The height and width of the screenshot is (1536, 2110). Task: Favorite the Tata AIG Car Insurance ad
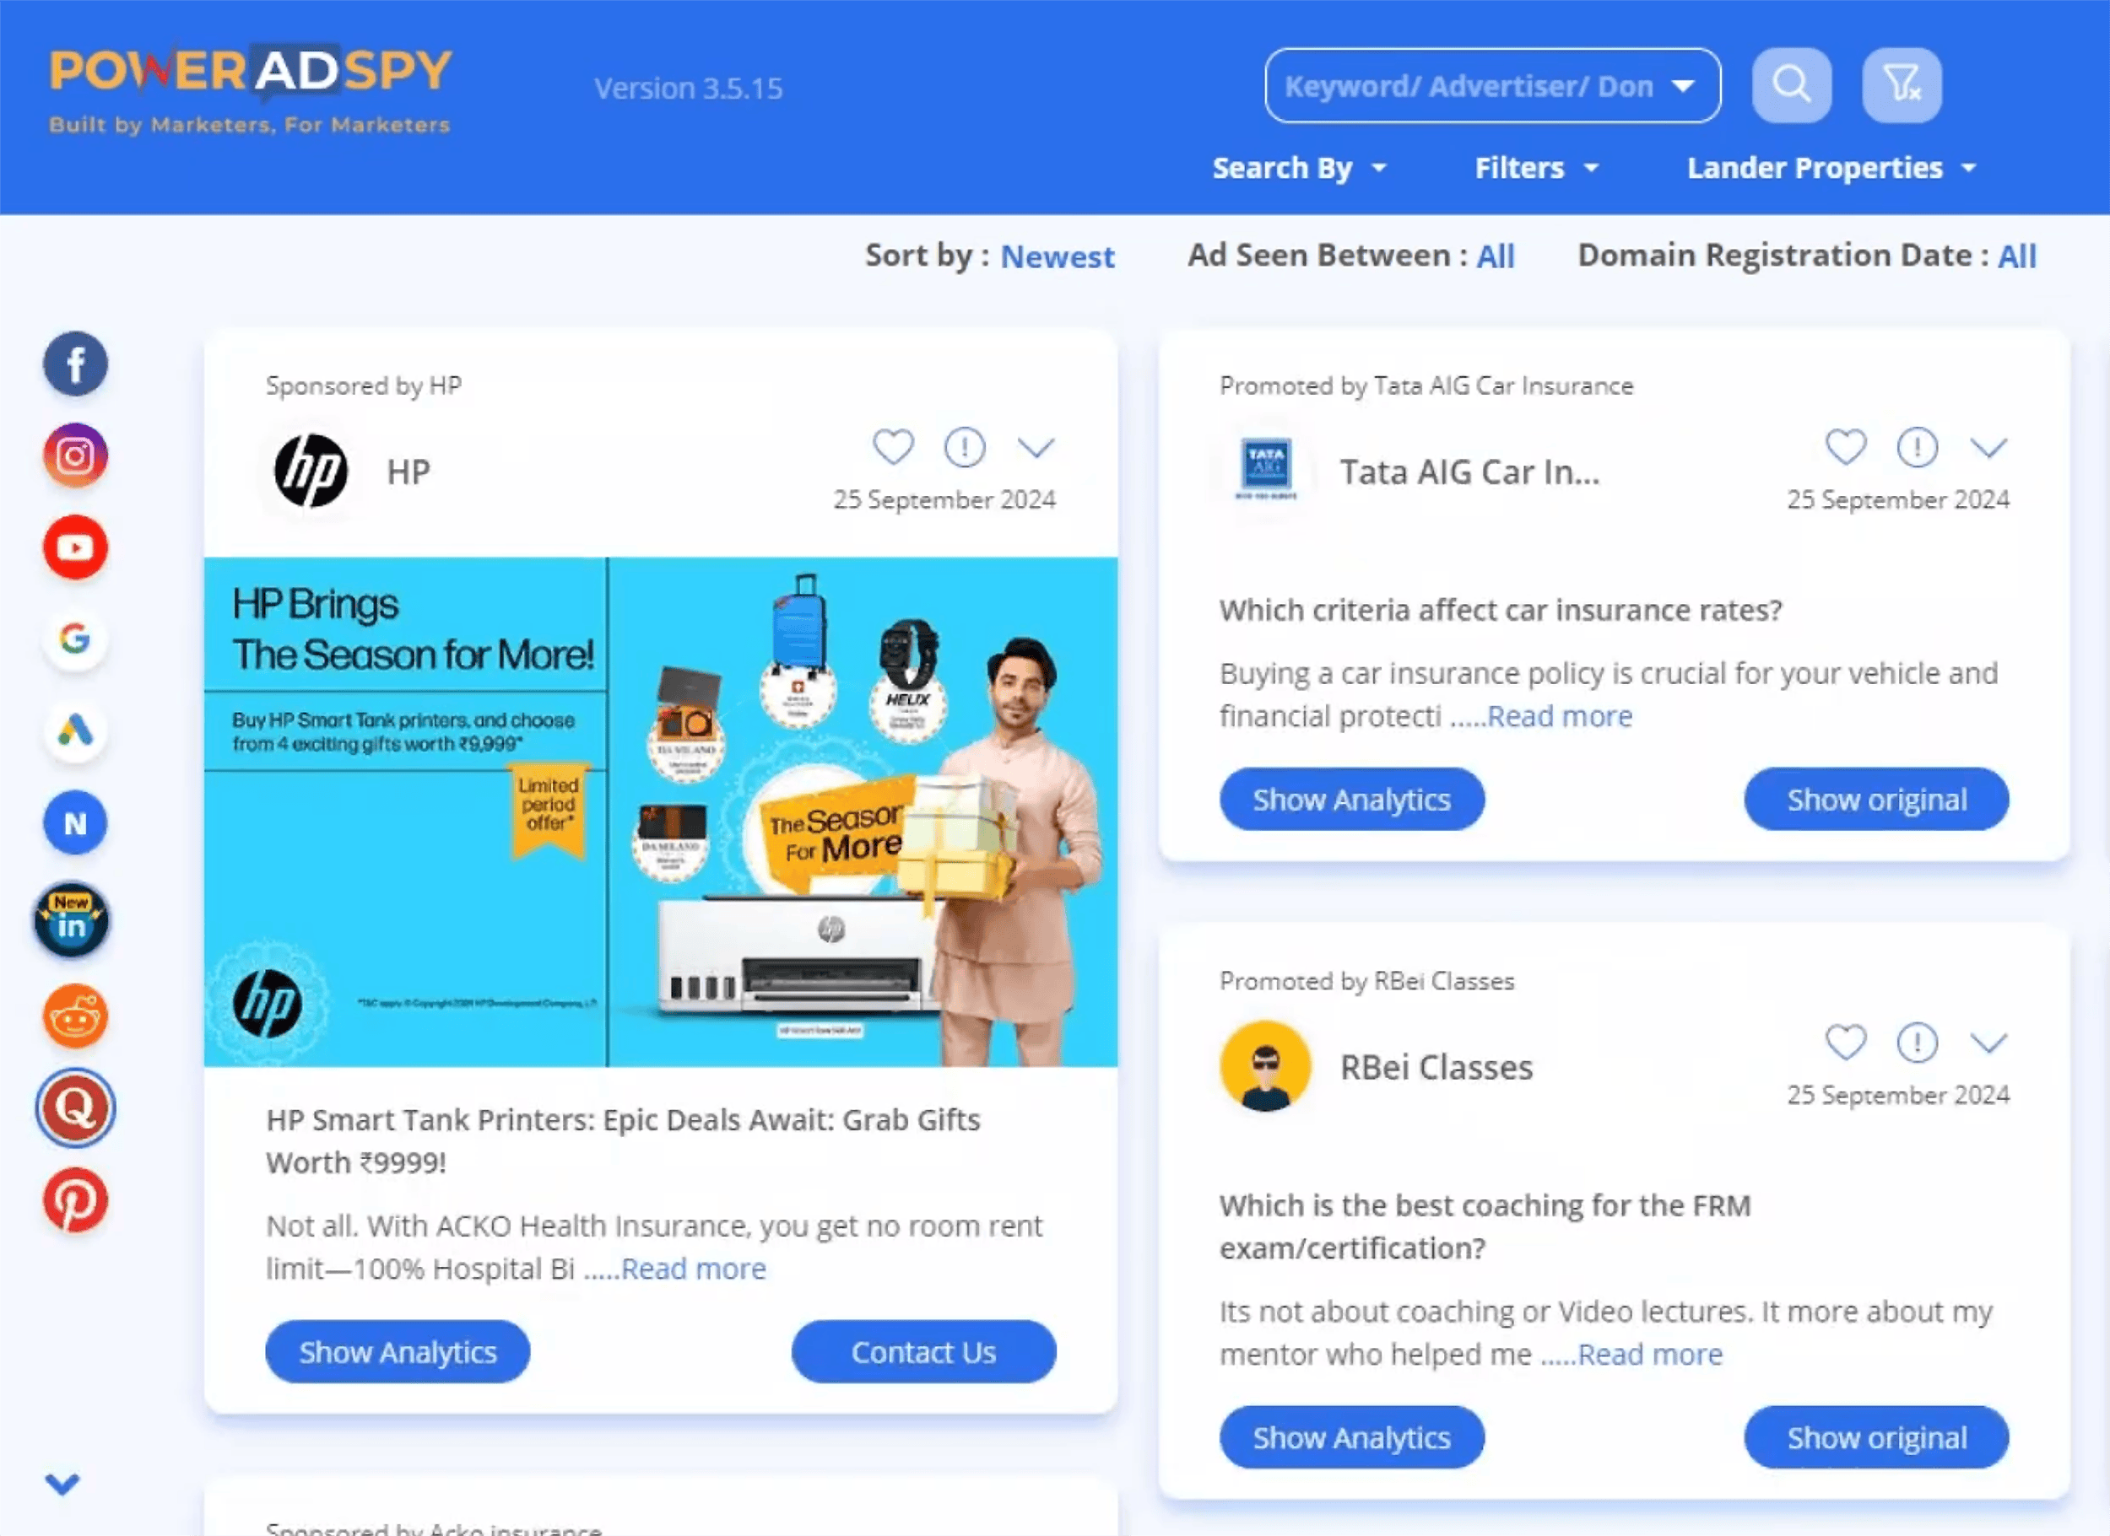coord(1846,447)
